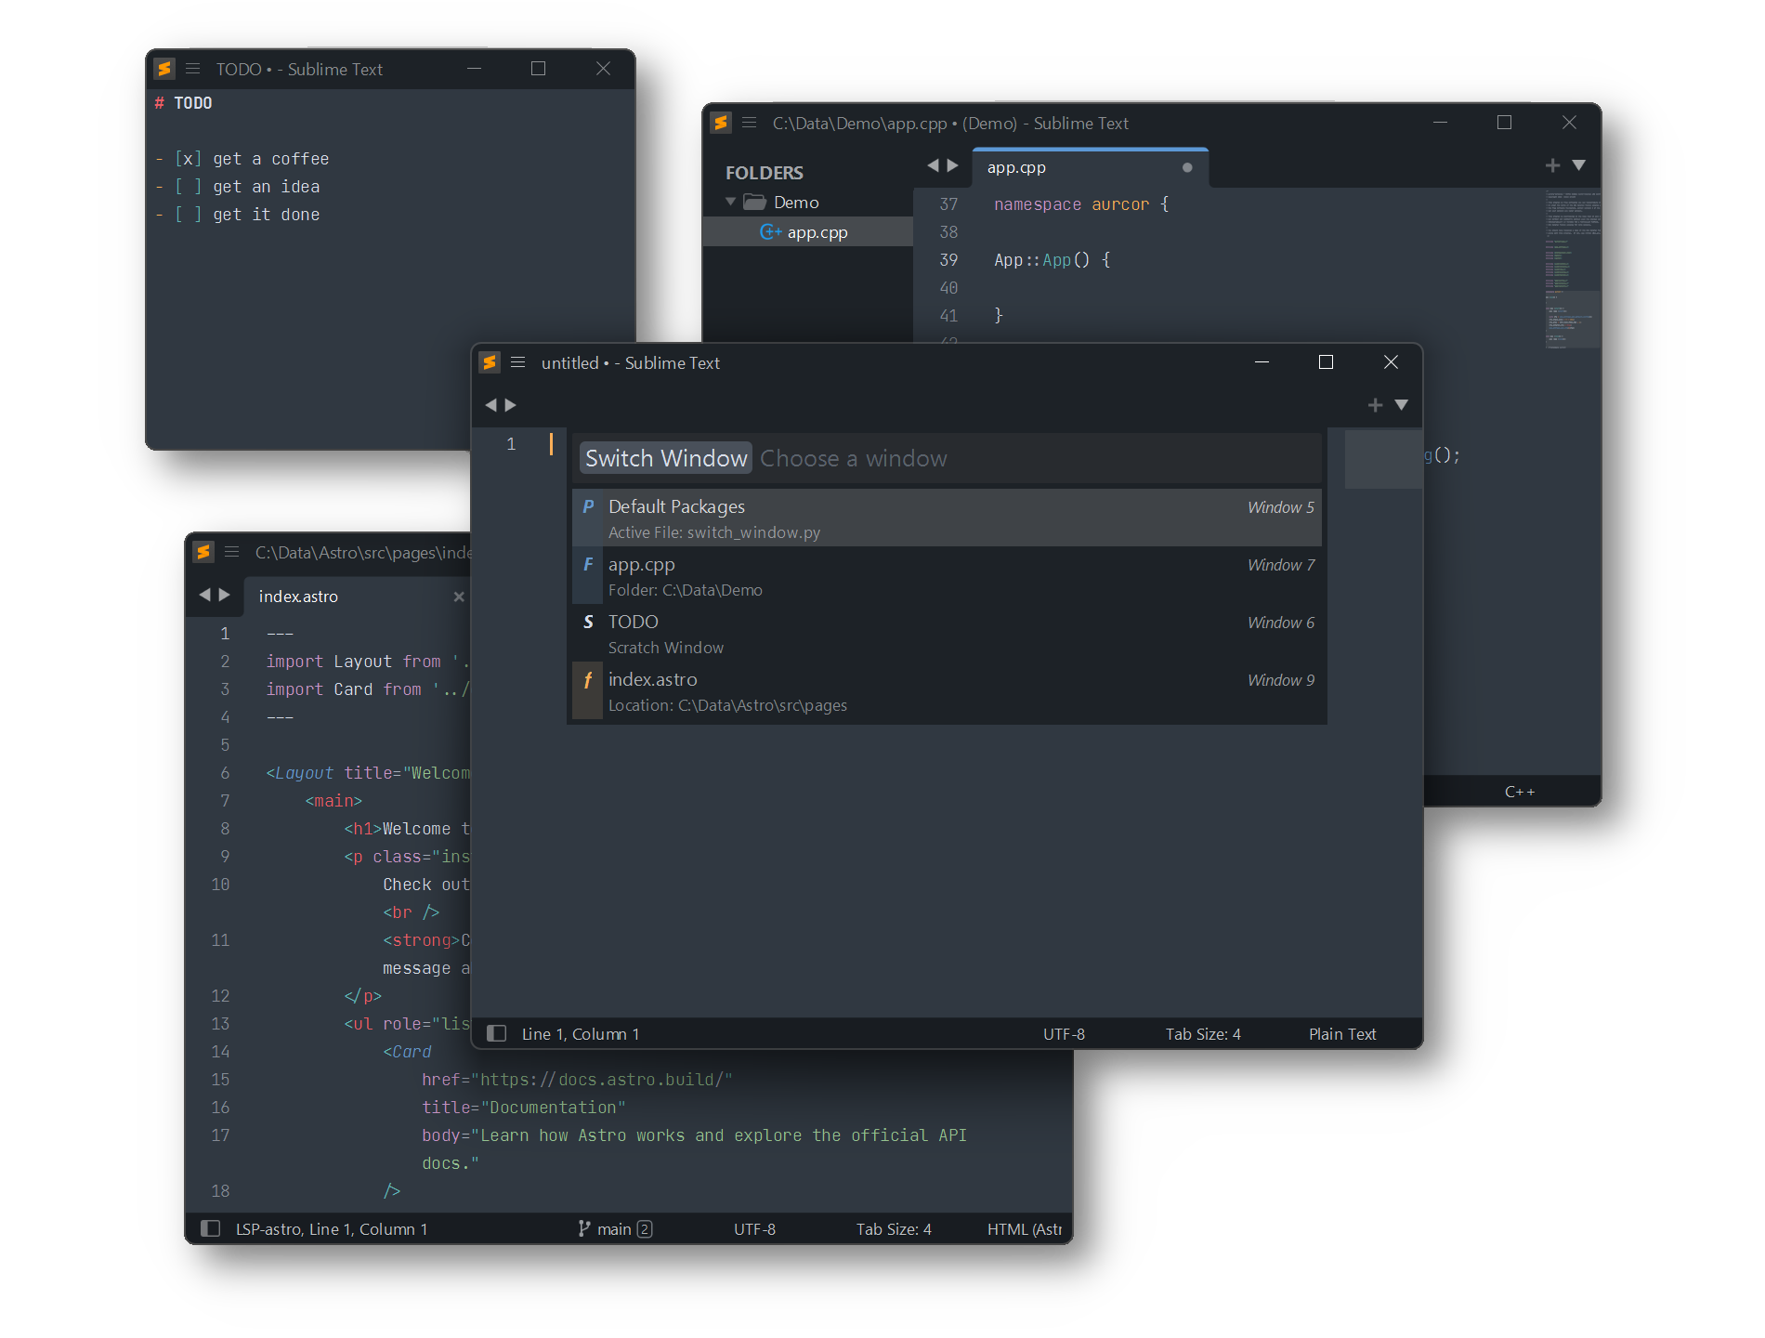Collapse the Demo folder in sidebar
The width and height of the screenshot is (1765, 1338).
[730, 202]
